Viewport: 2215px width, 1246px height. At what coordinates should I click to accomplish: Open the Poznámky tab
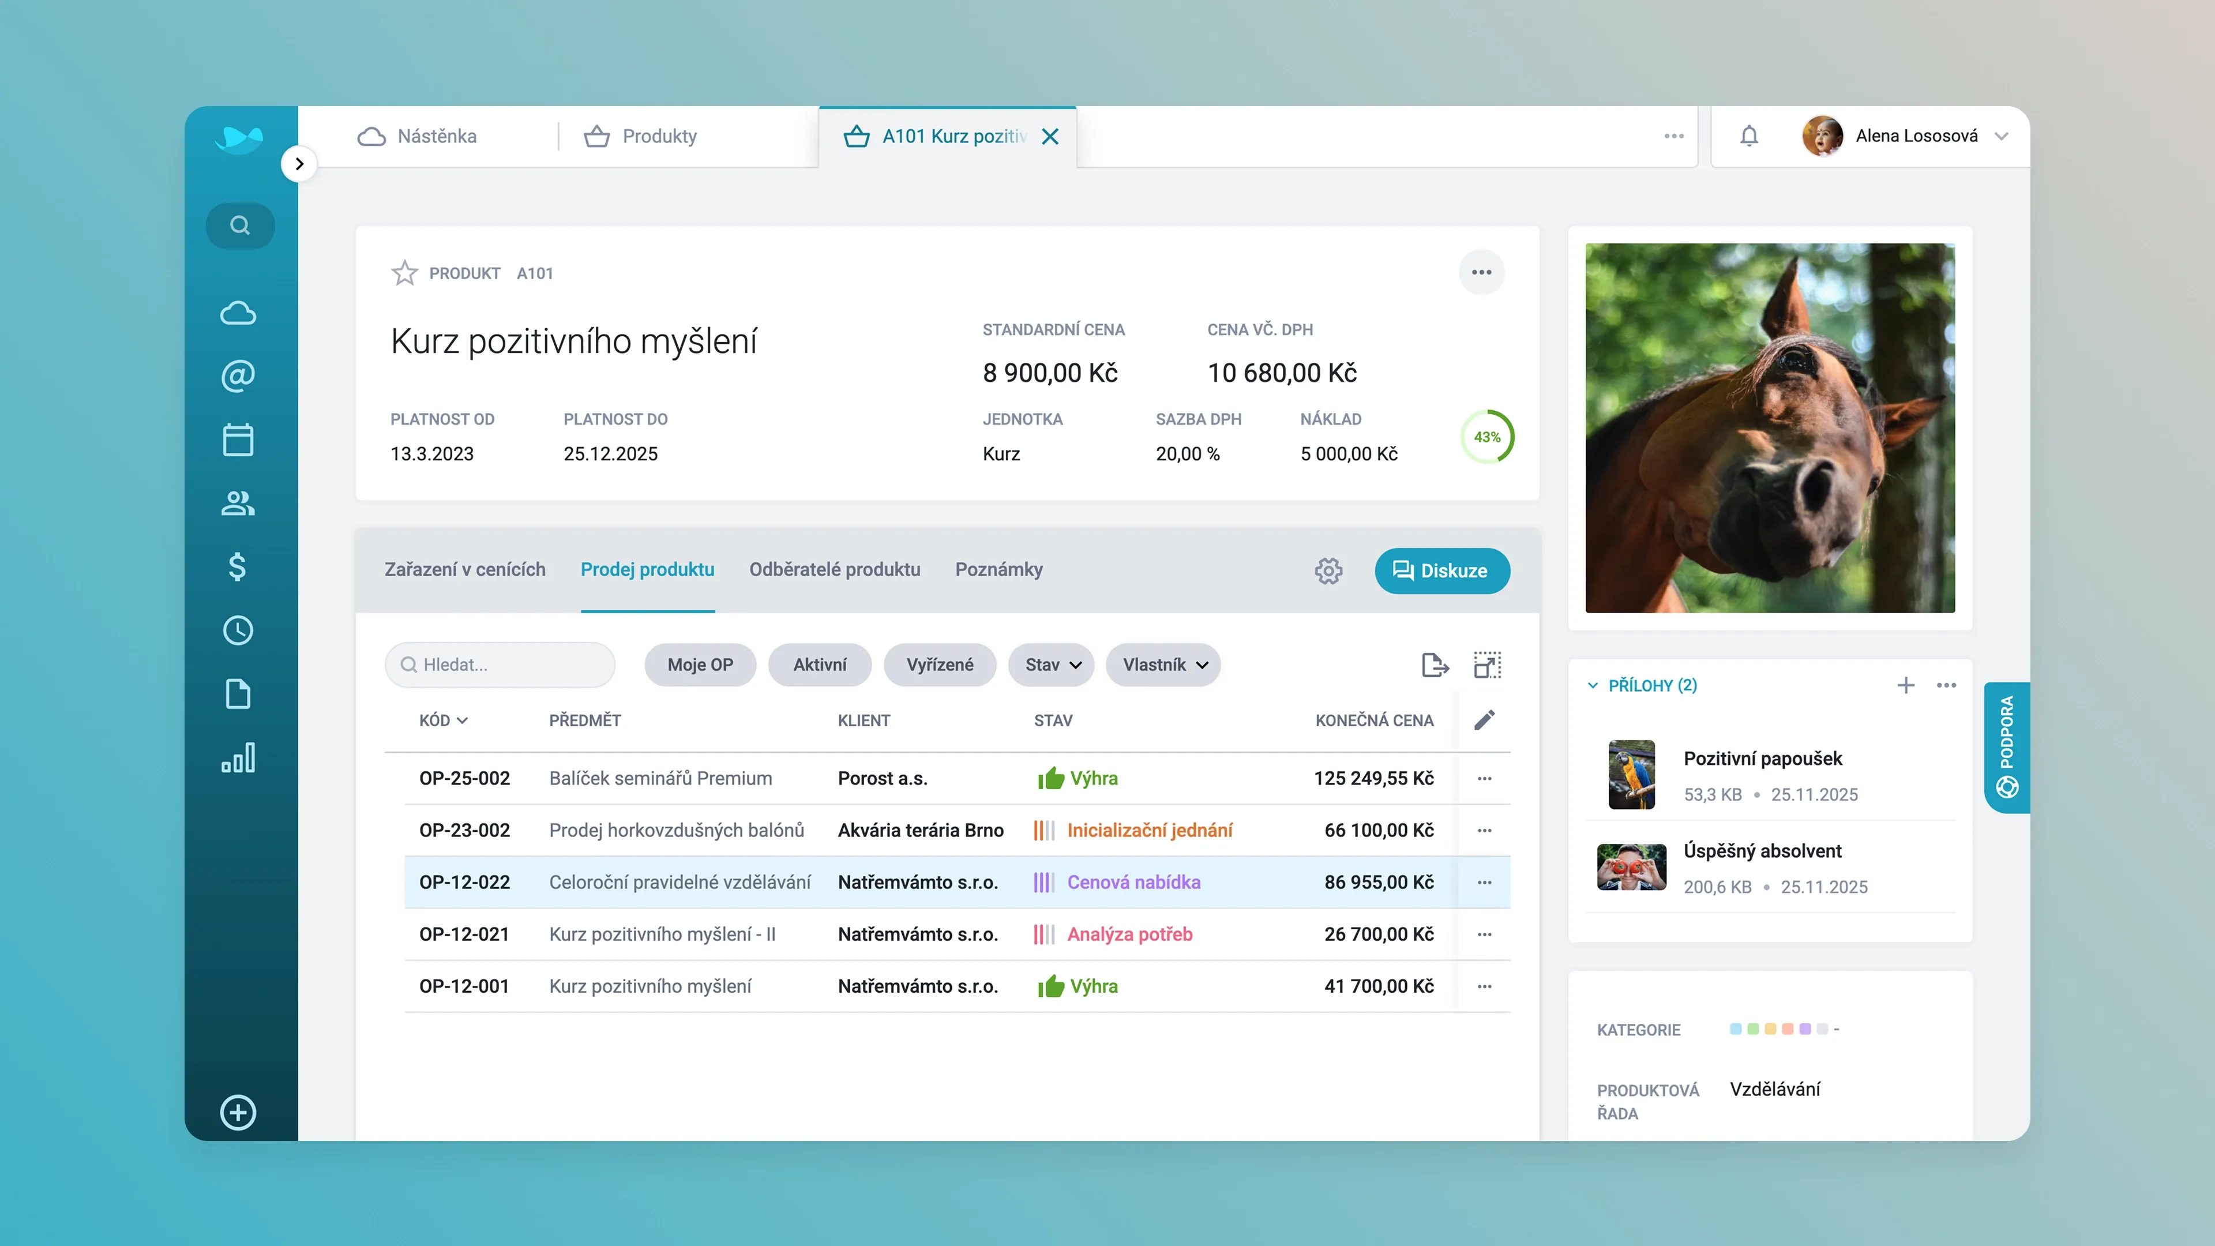(999, 569)
